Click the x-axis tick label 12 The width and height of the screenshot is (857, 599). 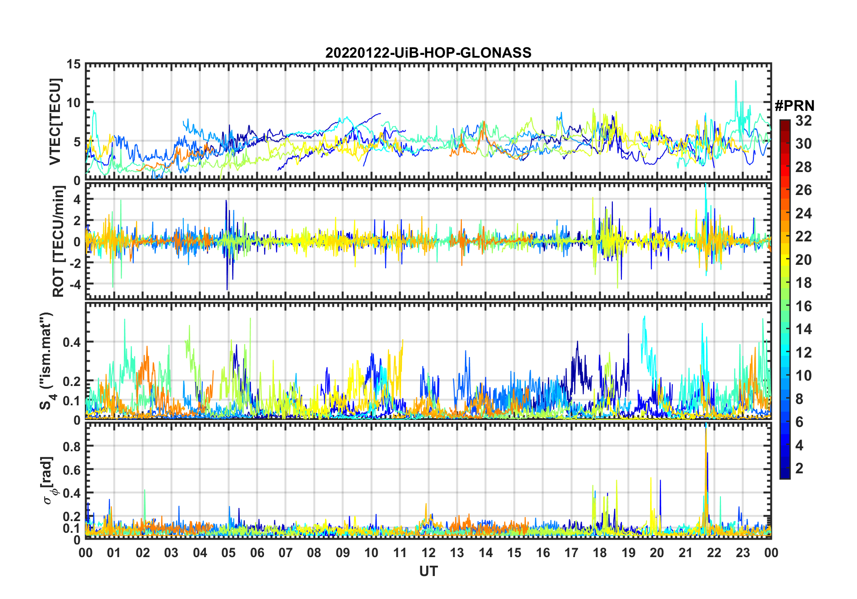tap(428, 553)
